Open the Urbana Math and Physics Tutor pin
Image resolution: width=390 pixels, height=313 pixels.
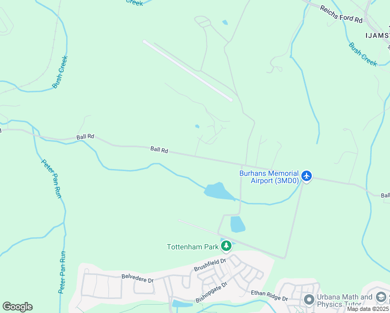pos(309,299)
